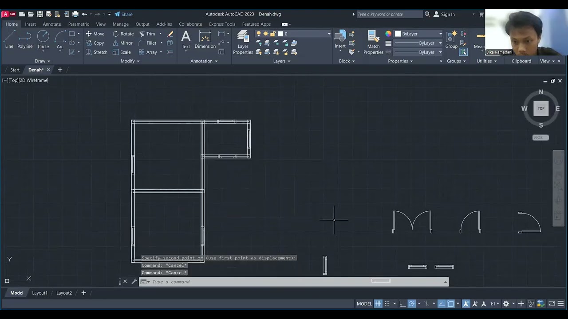Open the Start file tab
Screen dimensions: 568x319
coord(15,70)
